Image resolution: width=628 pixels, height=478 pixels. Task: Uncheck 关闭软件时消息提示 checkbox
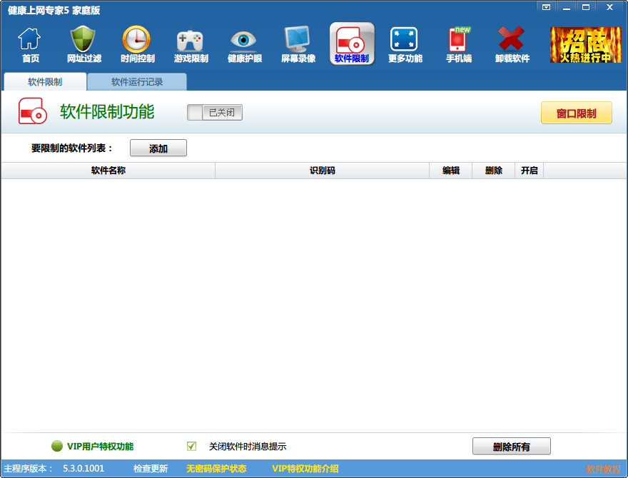[x=191, y=447]
